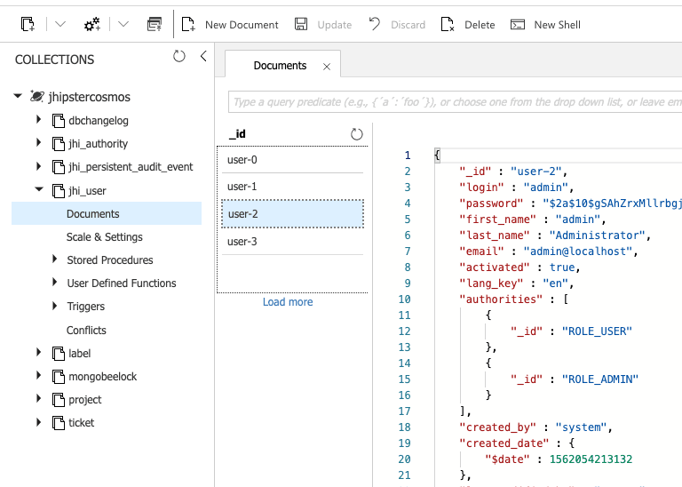Click the Discard label
This screenshot has height=487, width=682.
408,25
